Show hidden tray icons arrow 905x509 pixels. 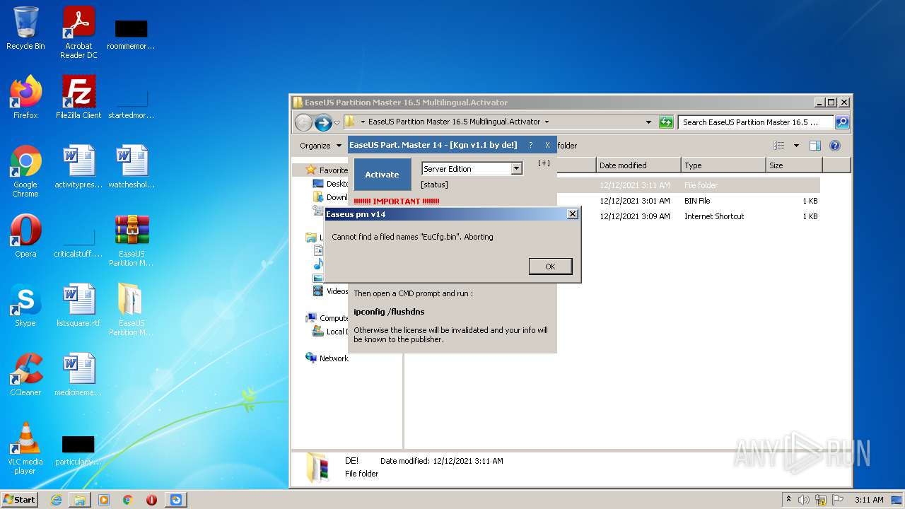coord(788,499)
